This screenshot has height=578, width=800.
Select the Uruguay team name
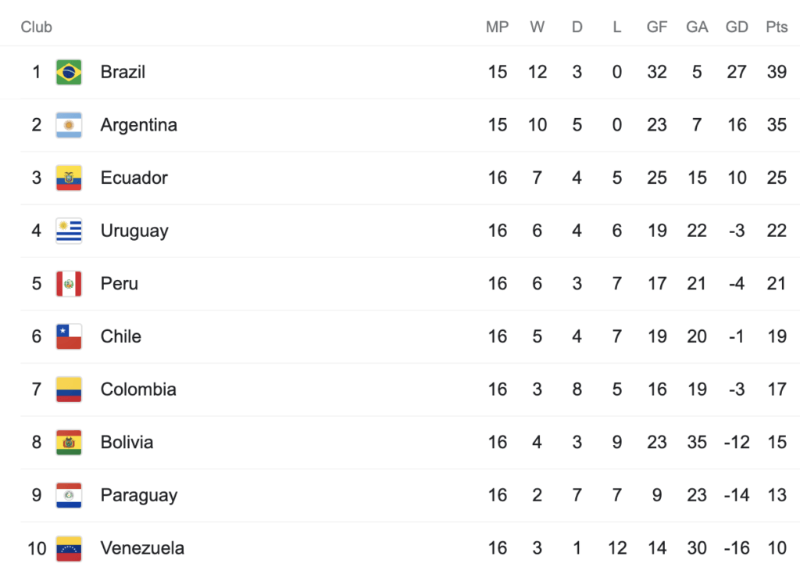(134, 231)
